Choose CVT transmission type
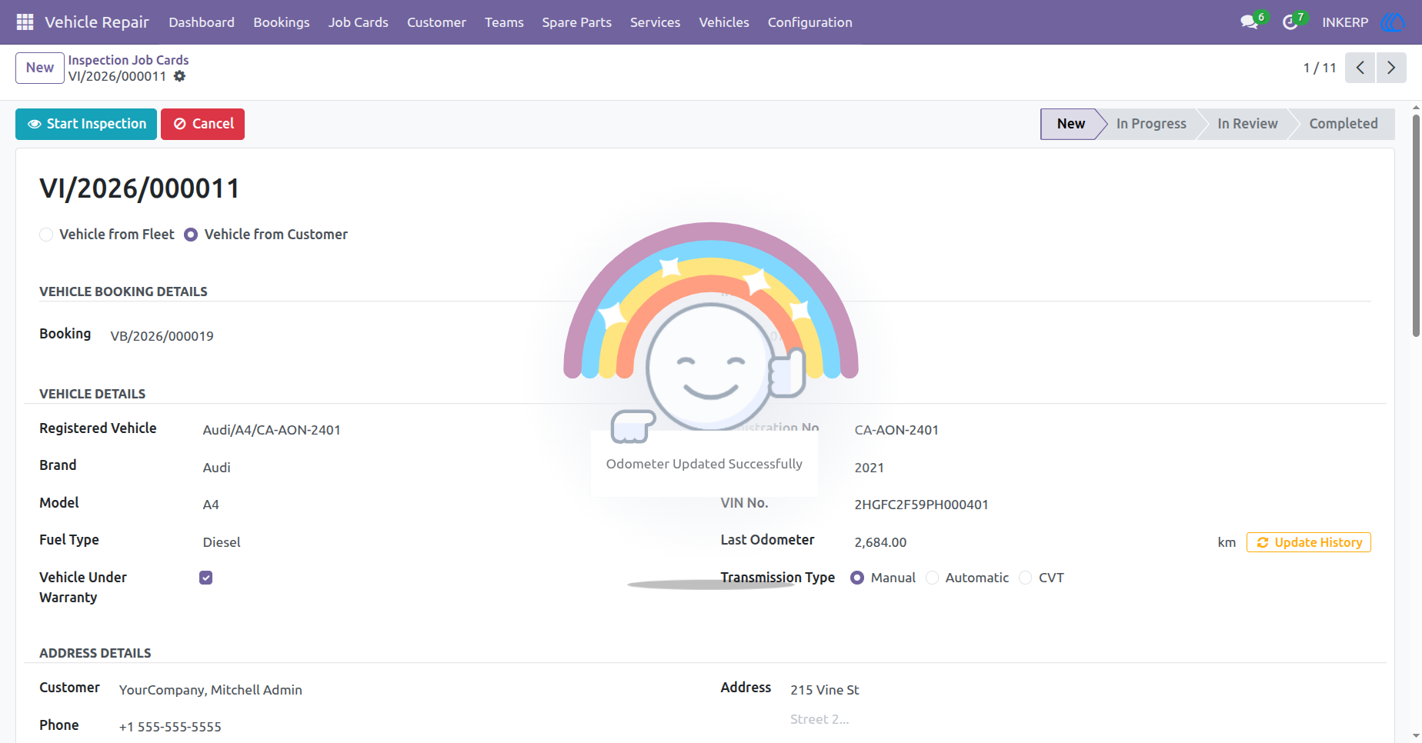The image size is (1422, 743). 1025,578
